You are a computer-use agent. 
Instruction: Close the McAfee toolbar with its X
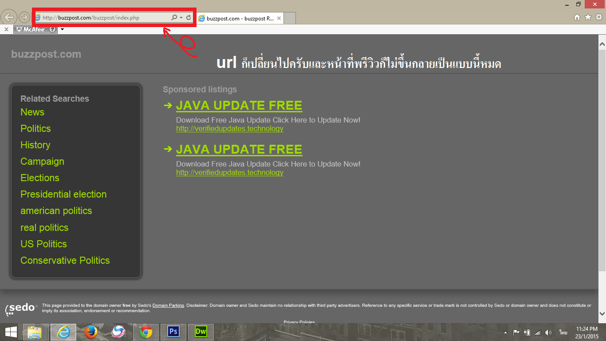coord(6,29)
